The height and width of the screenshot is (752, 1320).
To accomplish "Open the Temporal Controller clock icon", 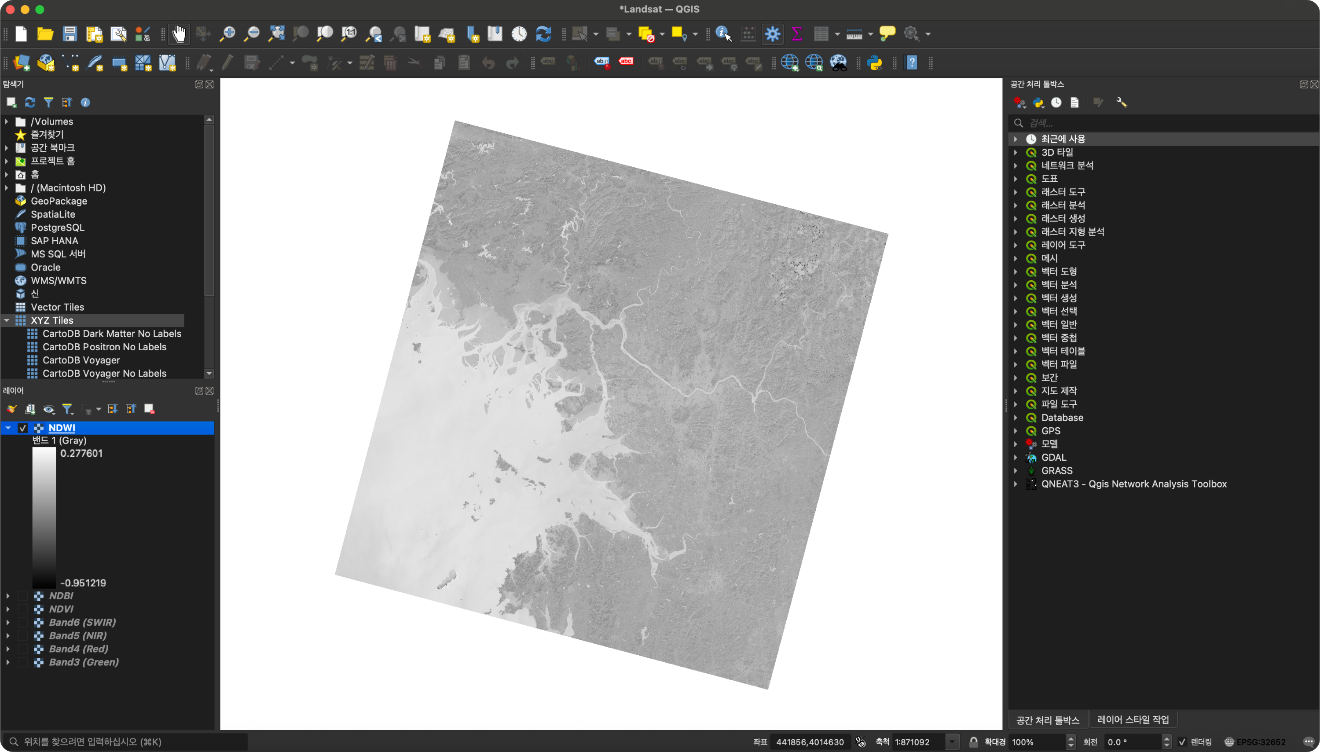I will (x=519, y=34).
